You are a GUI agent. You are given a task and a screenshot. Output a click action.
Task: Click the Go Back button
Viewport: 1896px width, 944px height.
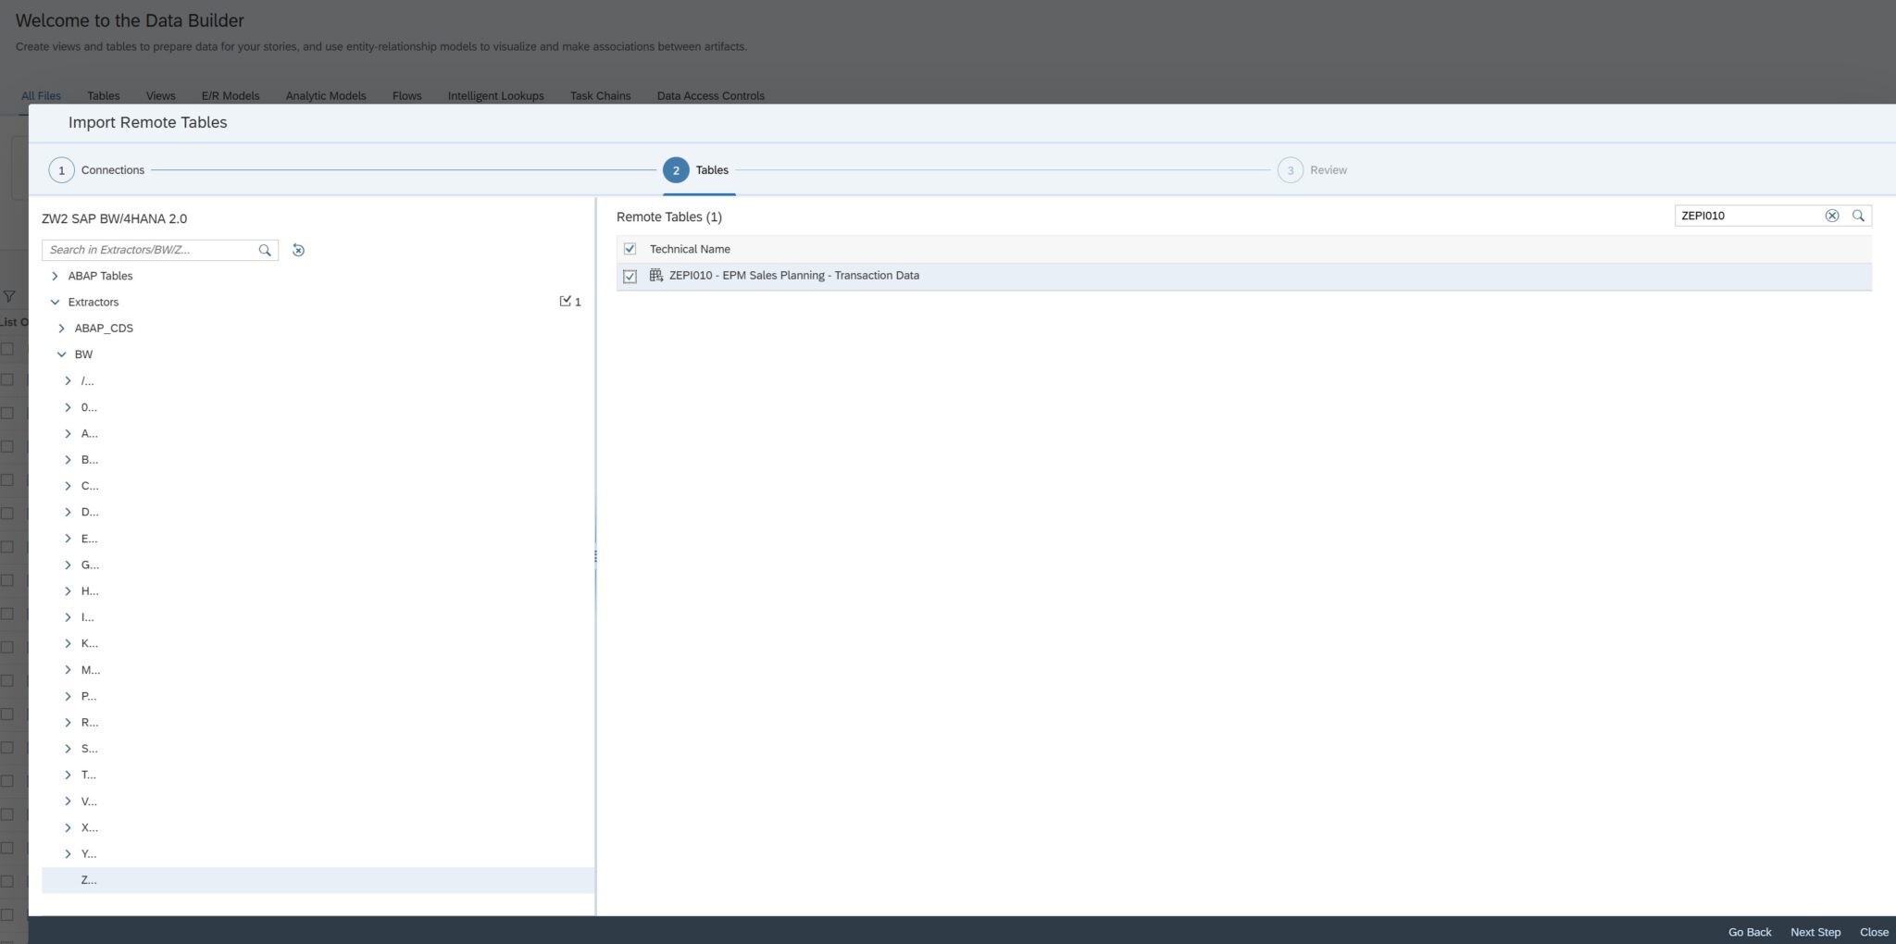point(1750,932)
